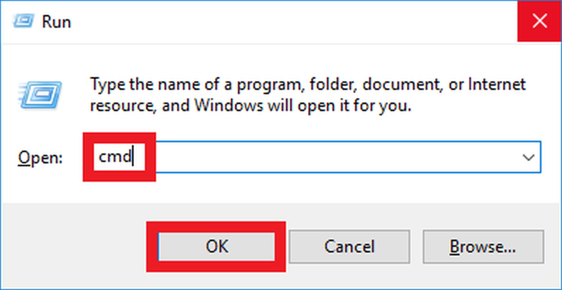Click the word "Windows" in the description
This screenshot has width=562, height=290.
click(x=229, y=106)
